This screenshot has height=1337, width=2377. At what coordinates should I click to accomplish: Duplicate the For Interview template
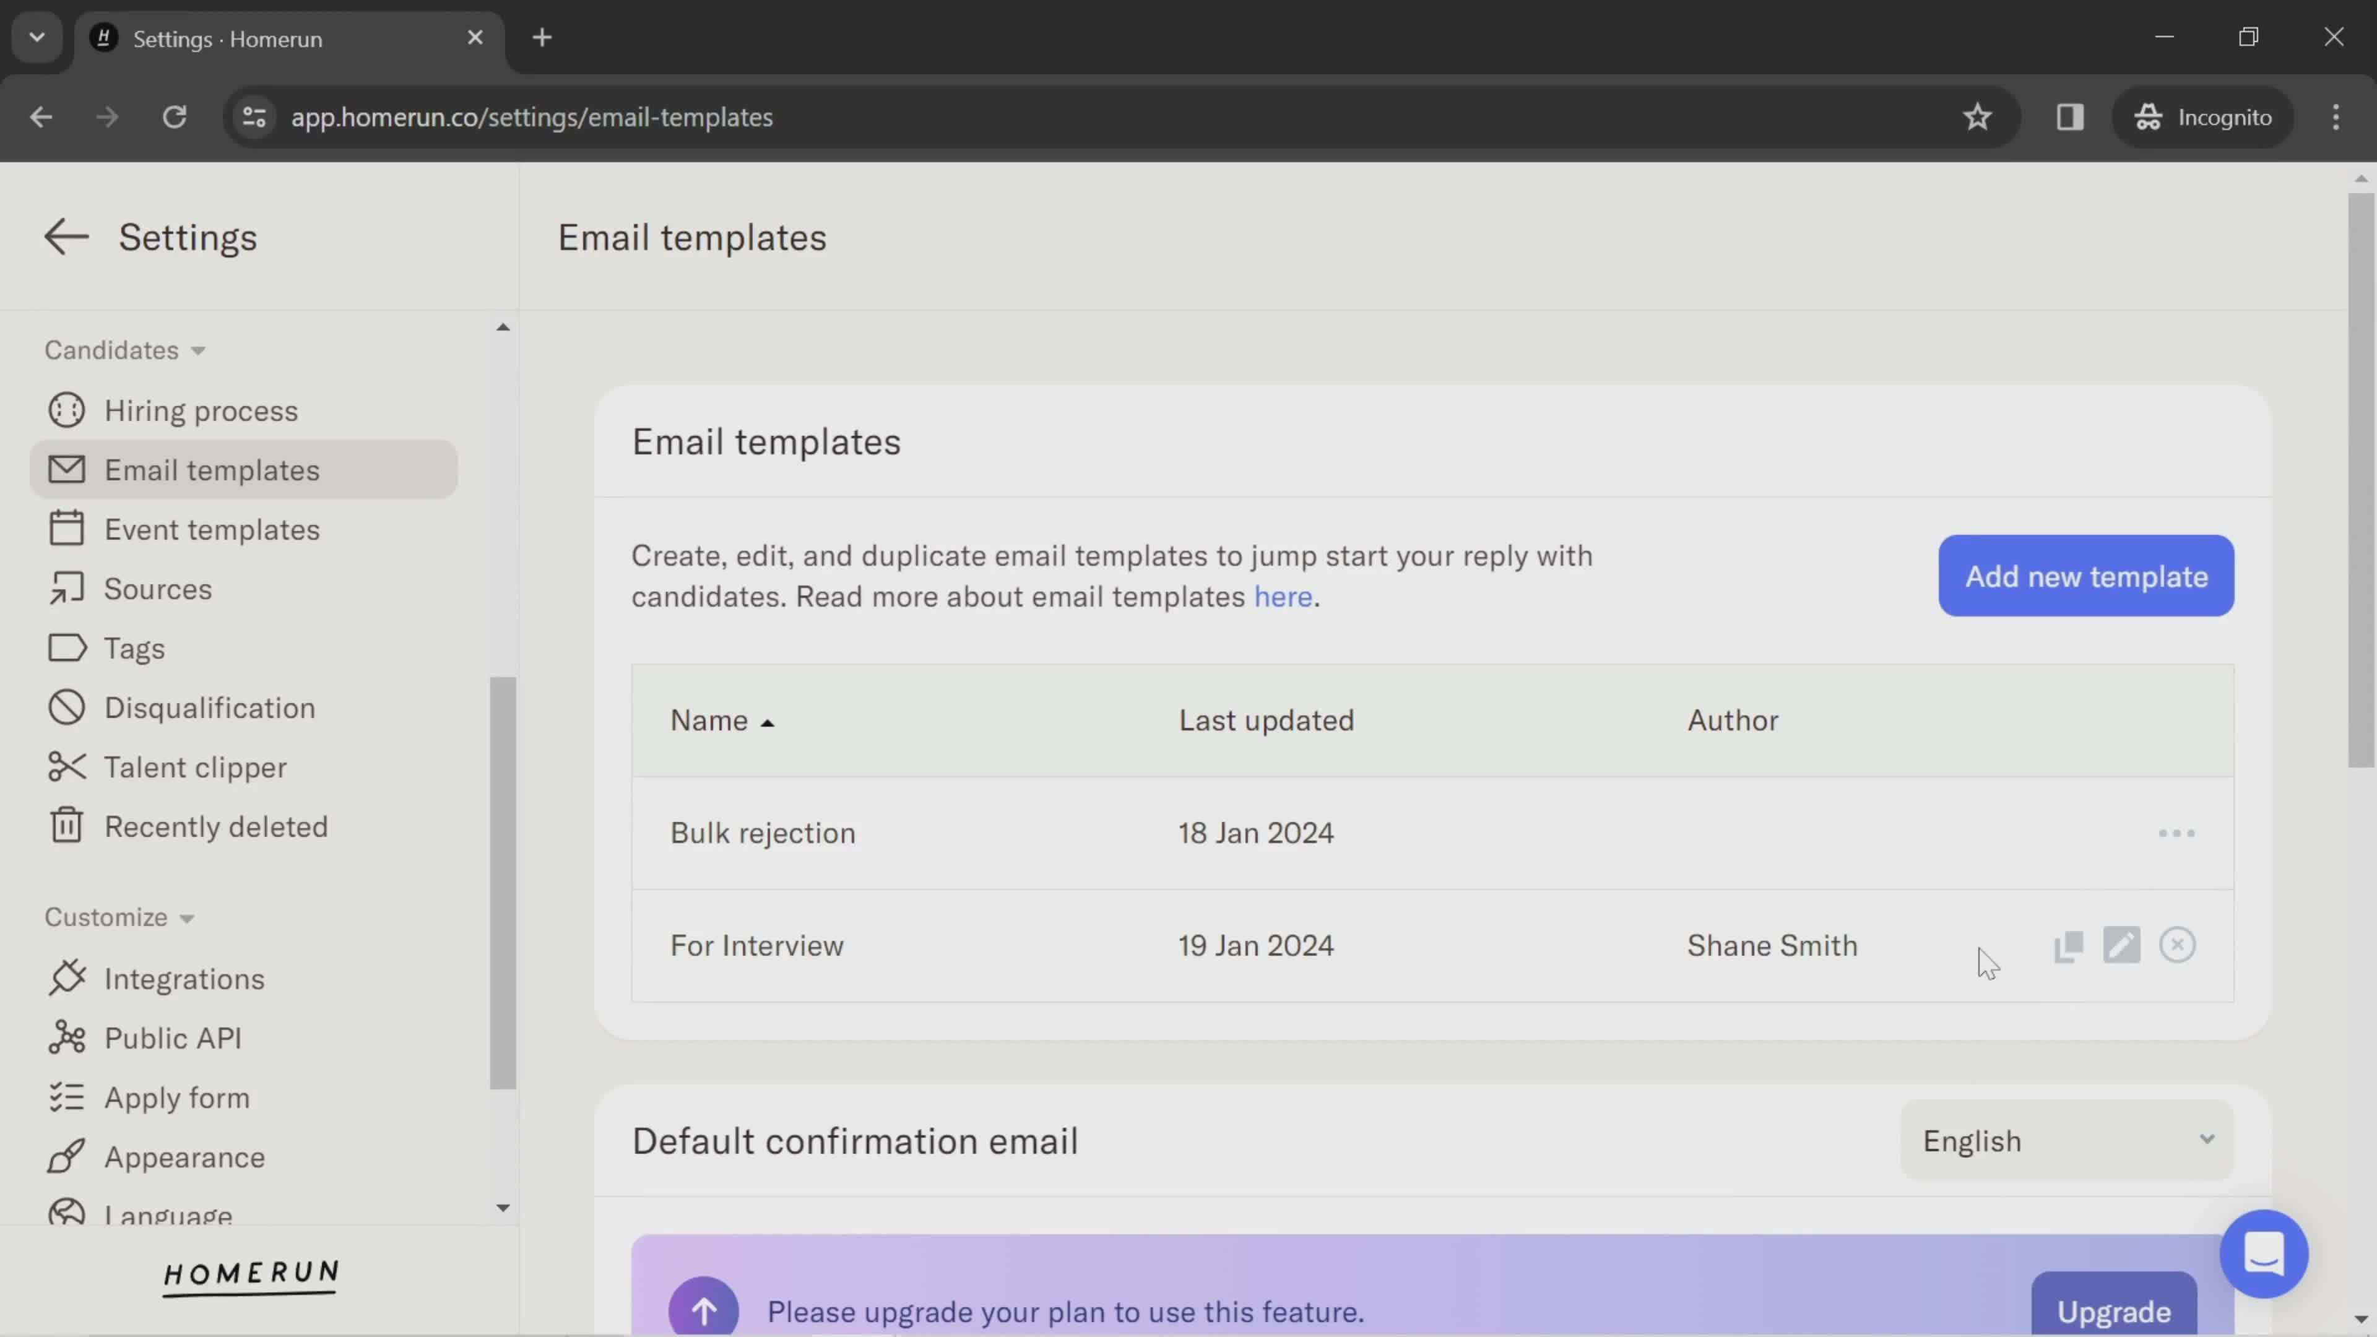[2068, 946]
